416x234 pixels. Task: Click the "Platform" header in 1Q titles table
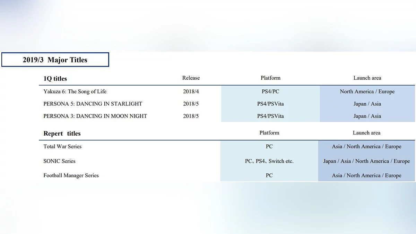(x=270, y=78)
